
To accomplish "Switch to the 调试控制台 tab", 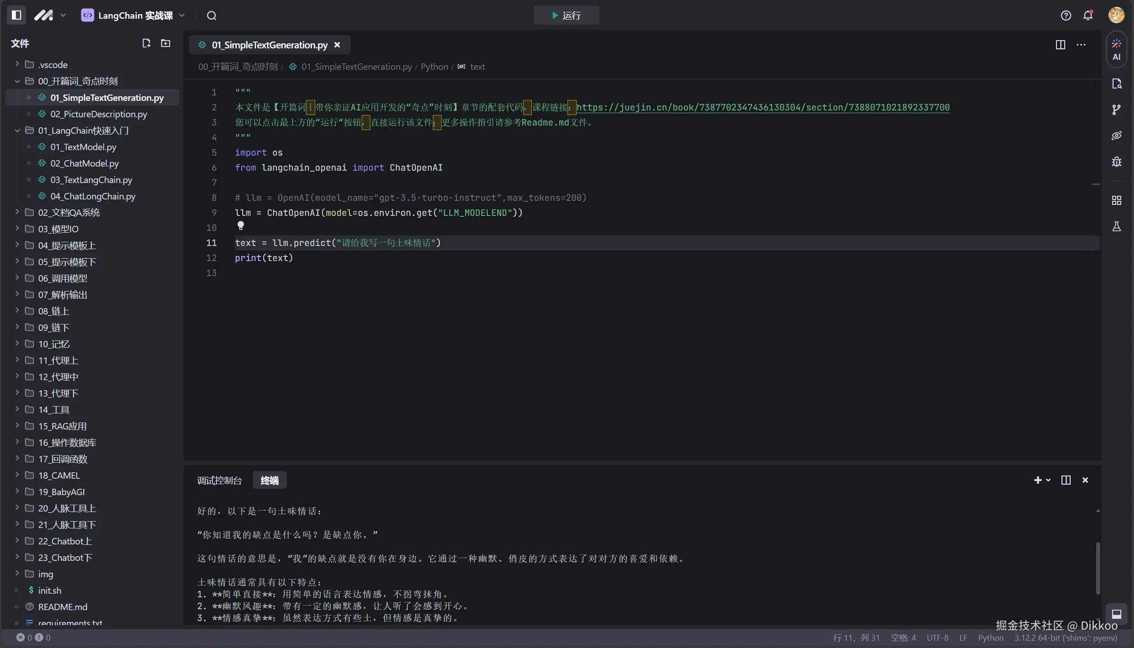I will (x=219, y=481).
